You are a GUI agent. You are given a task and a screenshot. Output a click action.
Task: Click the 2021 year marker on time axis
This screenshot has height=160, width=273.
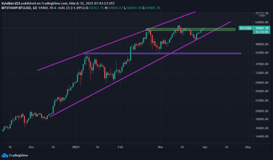click(76, 147)
